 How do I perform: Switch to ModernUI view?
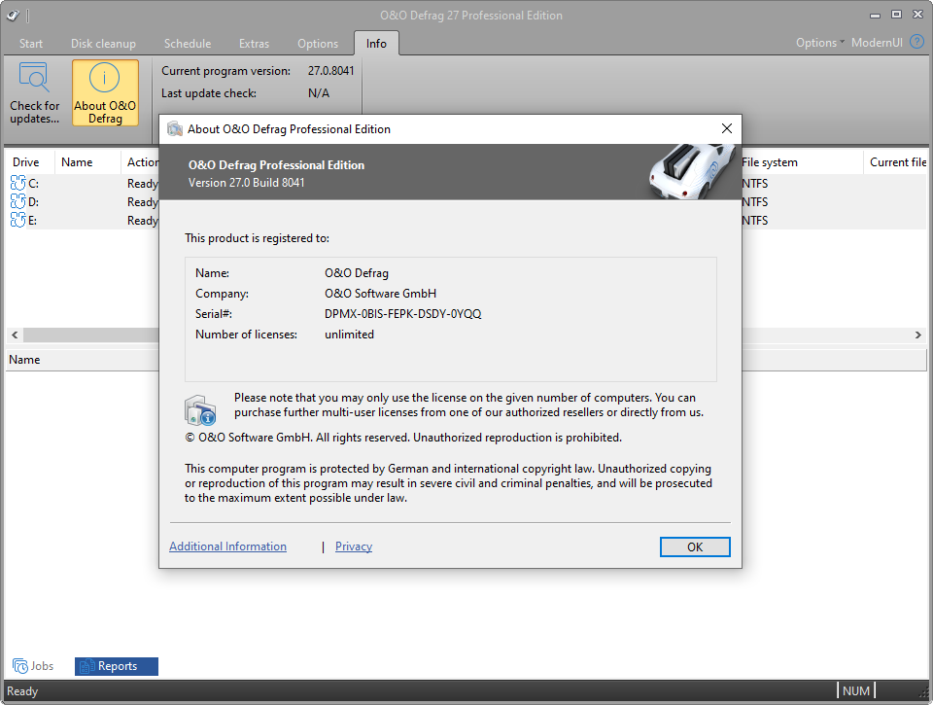[x=877, y=42]
